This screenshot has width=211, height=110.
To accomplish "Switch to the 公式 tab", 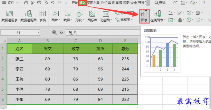I will [104, 3].
